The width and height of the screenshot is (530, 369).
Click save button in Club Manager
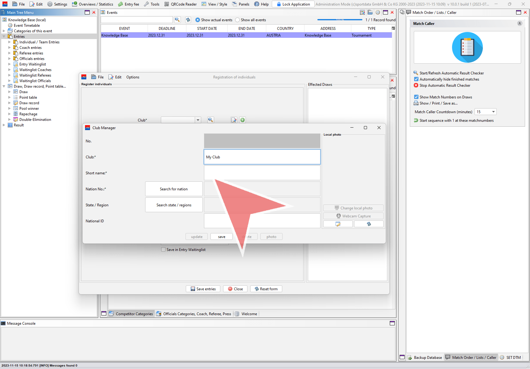pos(222,237)
